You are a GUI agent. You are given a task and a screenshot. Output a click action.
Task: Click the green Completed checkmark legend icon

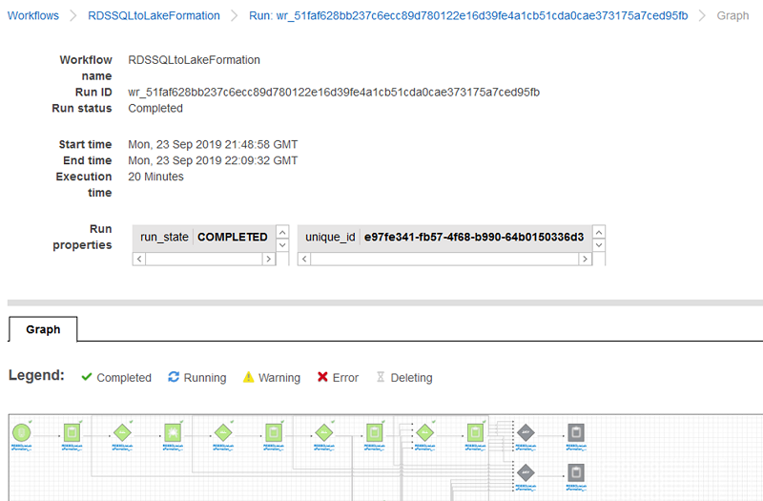[x=87, y=377]
